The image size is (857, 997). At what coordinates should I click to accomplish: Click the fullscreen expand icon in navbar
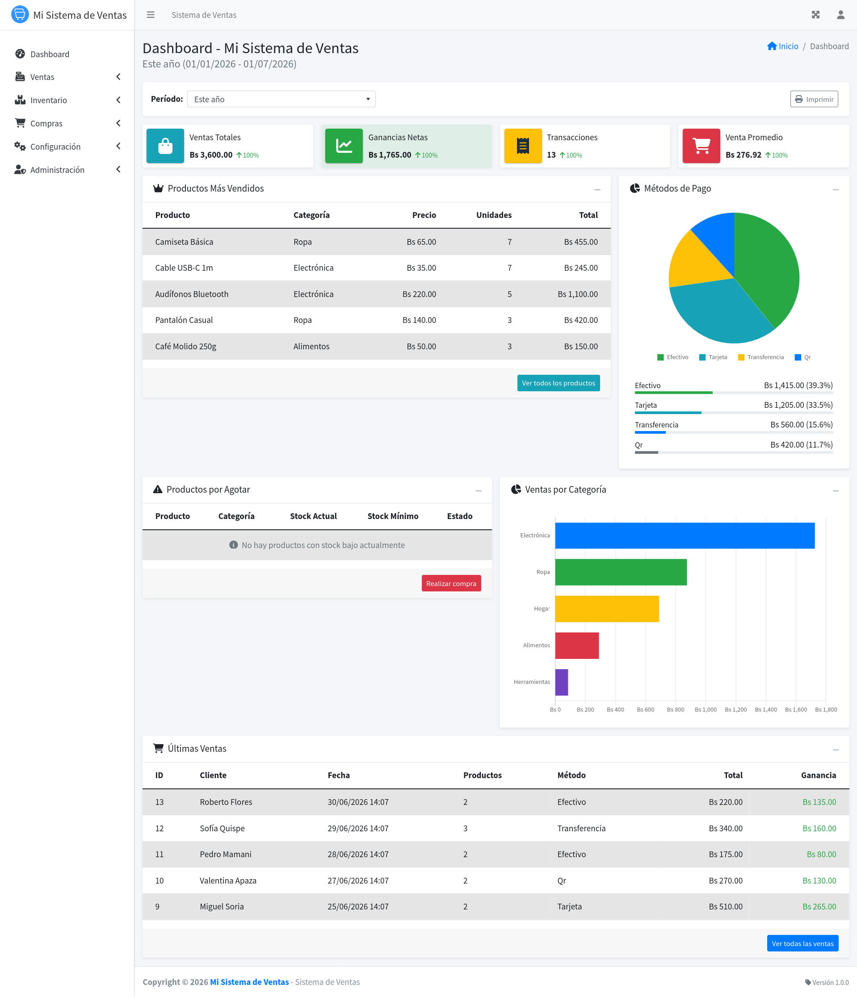[x=815, y=15]
